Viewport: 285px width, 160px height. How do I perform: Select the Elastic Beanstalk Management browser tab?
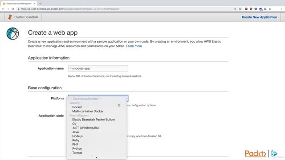[x=19, y=4]
